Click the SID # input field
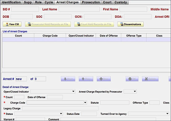The width and height of the screenshot is (171, 121). (x=25, y=9)
